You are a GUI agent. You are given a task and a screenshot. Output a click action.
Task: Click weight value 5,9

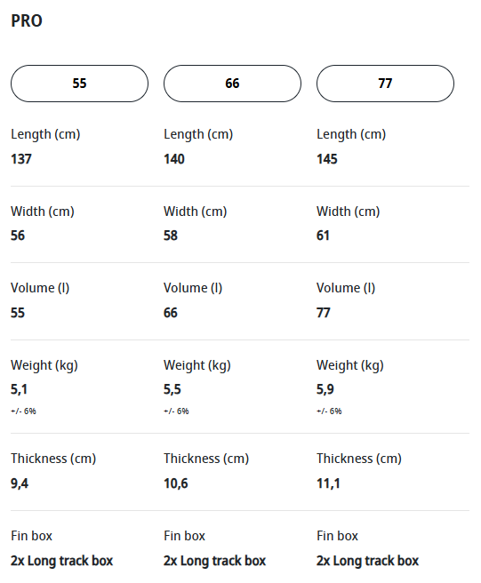tap(325, 389)
